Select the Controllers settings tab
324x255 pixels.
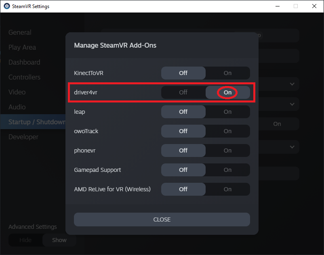tap(24, 77)
